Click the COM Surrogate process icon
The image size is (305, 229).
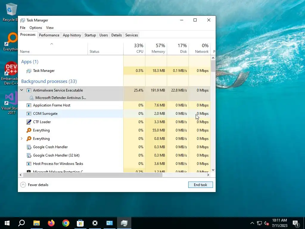(x=29, y=114)
